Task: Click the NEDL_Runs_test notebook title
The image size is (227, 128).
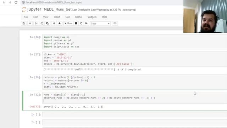Action: pyautogui.click(x=58, y=10)
